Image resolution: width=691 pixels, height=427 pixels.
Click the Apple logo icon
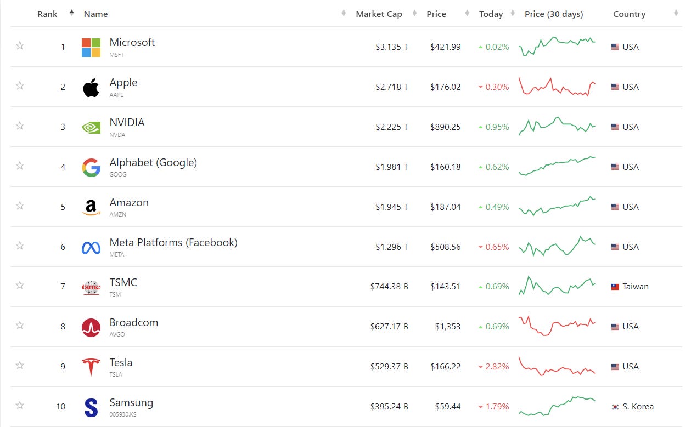coord(91,88)
